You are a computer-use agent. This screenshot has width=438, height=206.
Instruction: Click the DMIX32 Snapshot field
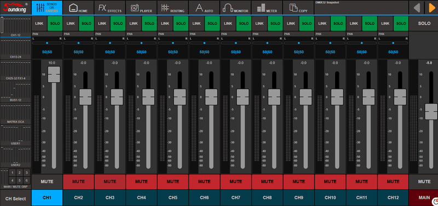(361, 8)
